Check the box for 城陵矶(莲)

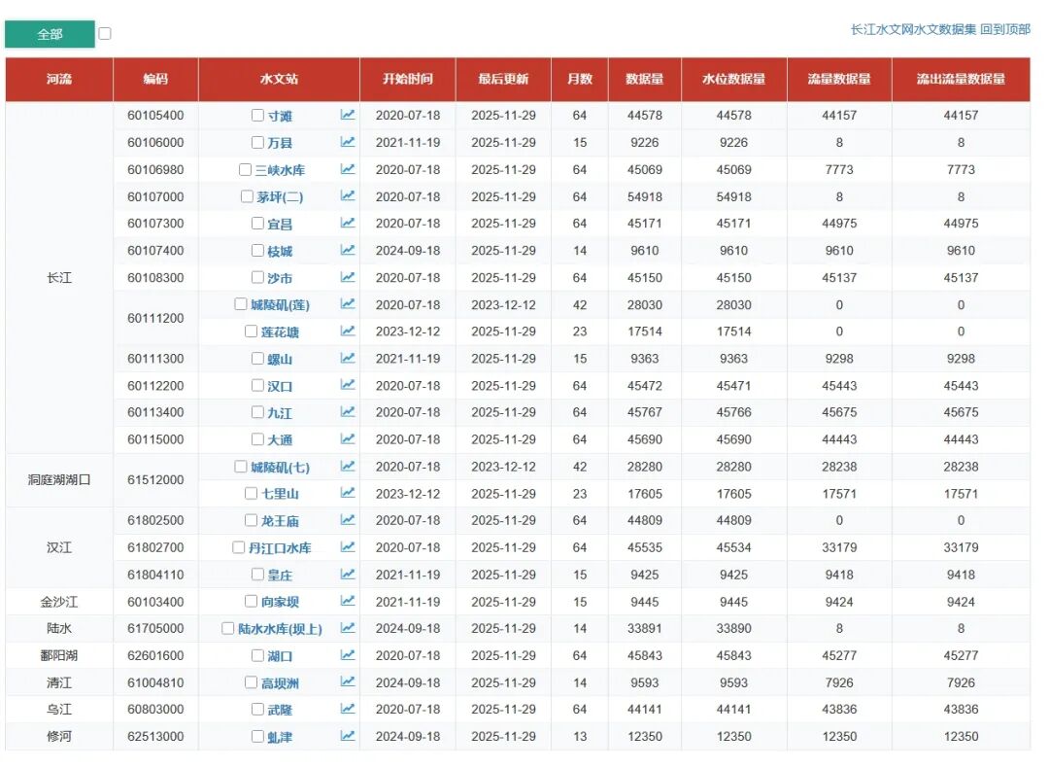(x=241, y=304)
